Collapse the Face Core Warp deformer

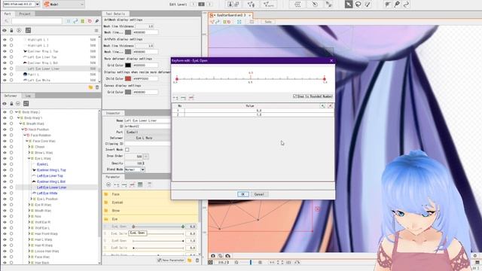click(x=27, y=141)
